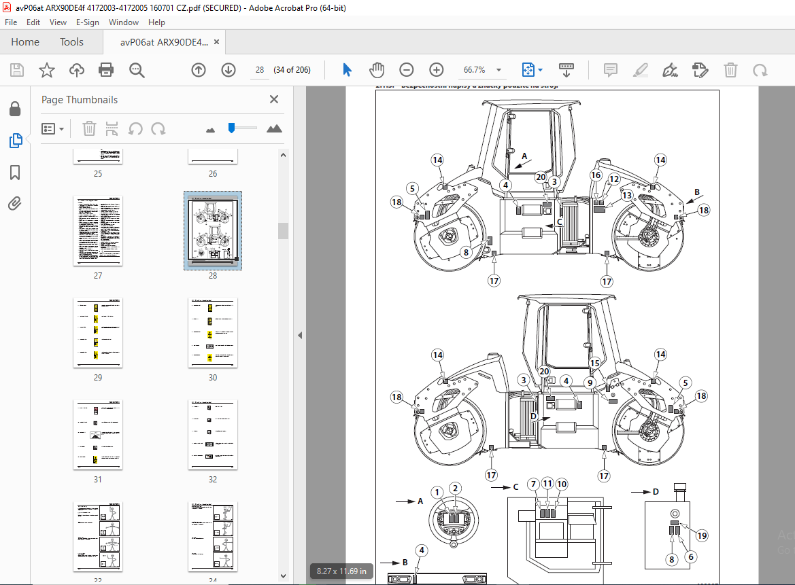Viewport: 795px width, 585px height.
Task: Select page 30 thumbnail
Action: [x=213, y=333]
